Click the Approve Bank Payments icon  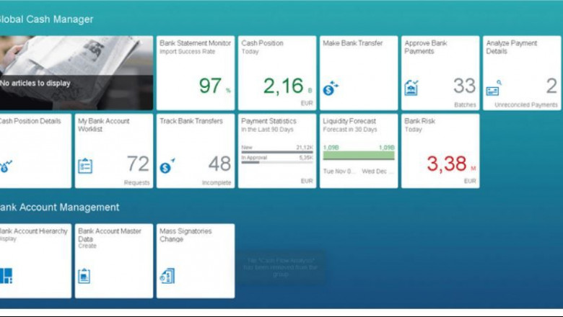point(411,89)
